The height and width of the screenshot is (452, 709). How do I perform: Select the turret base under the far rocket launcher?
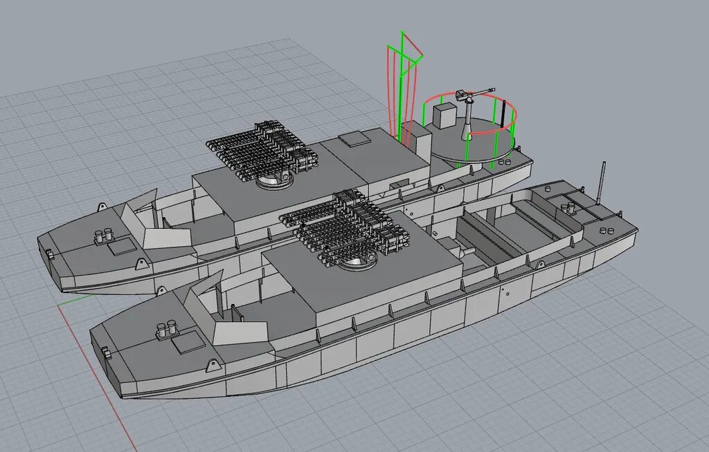coord(274,180)
